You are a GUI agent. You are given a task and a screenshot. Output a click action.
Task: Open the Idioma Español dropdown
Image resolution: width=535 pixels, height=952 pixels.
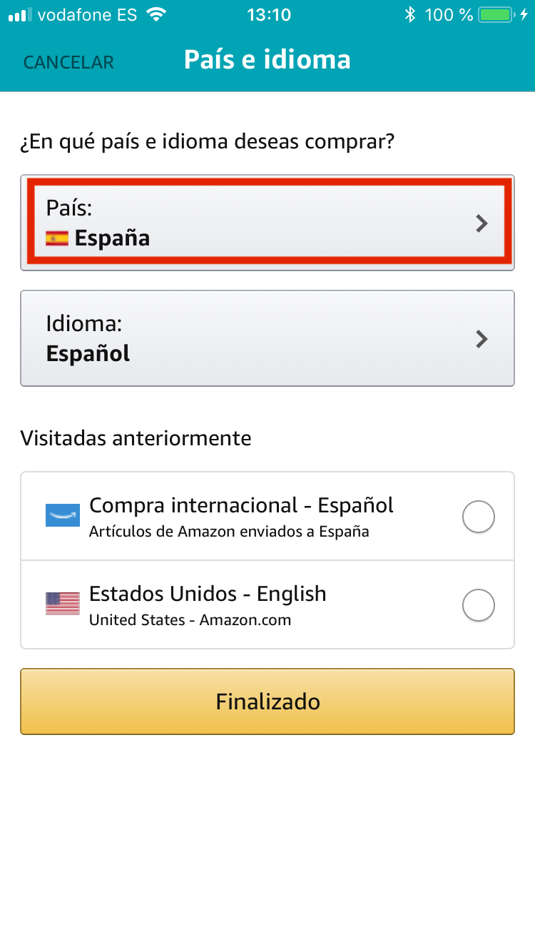[x=267, y=338]
